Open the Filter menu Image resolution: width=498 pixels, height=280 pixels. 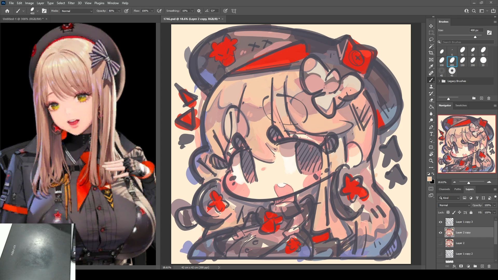coord(71,3)
